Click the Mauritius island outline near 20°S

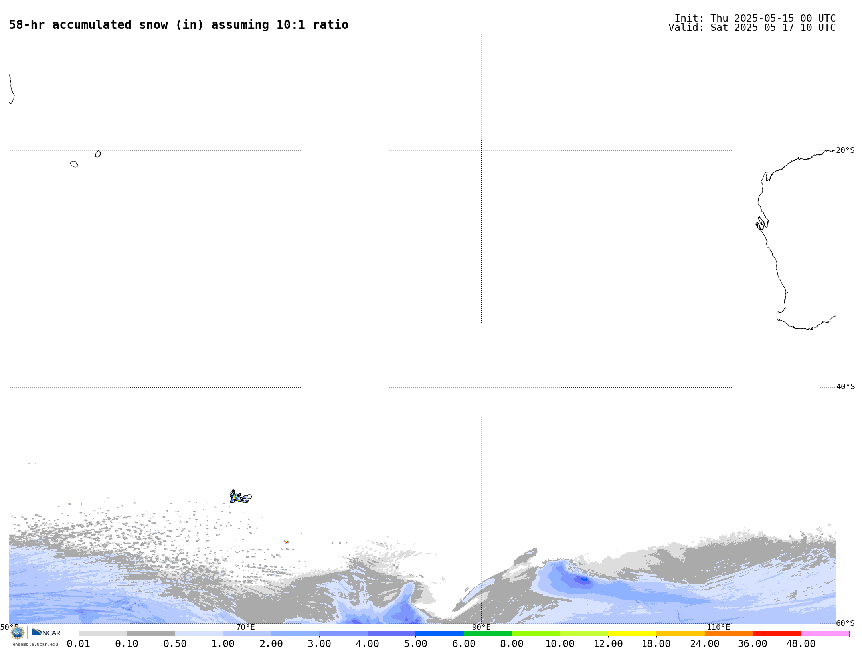[98, 154]
